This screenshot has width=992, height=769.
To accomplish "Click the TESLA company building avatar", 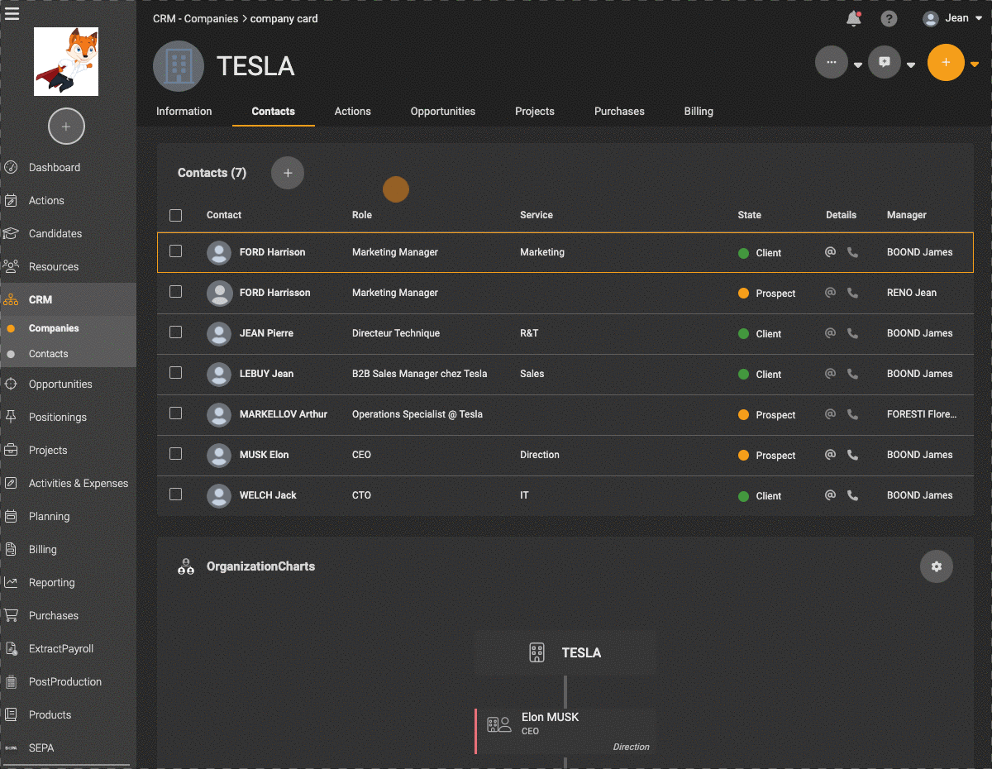I will [179, 66].
